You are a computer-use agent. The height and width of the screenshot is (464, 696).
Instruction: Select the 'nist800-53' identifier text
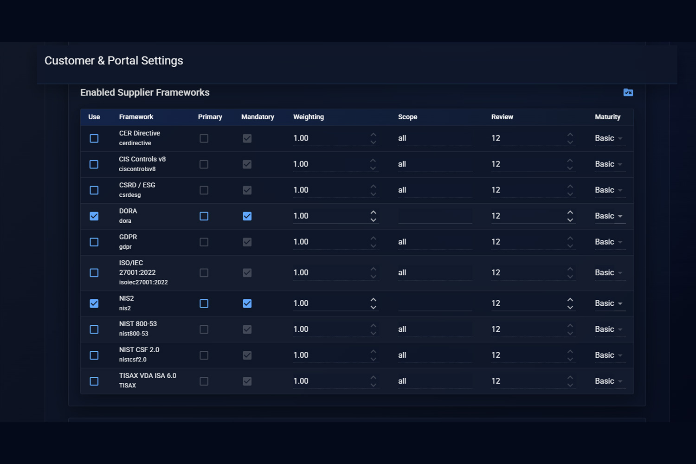point(134,334)
